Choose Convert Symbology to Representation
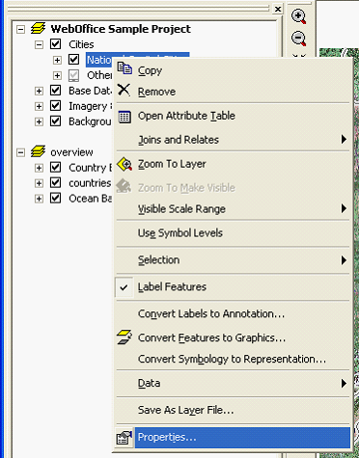Screen dimensions: 359x458 (x=233, y=359)
